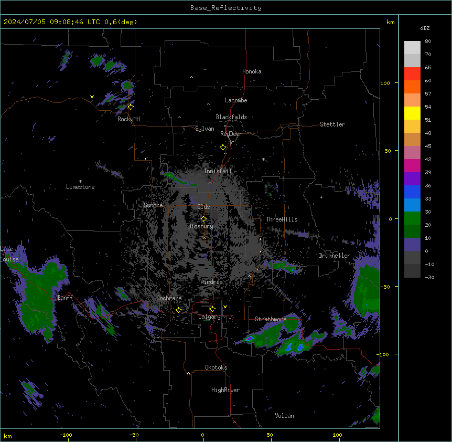Select the Drumheller label

[335, 256]
